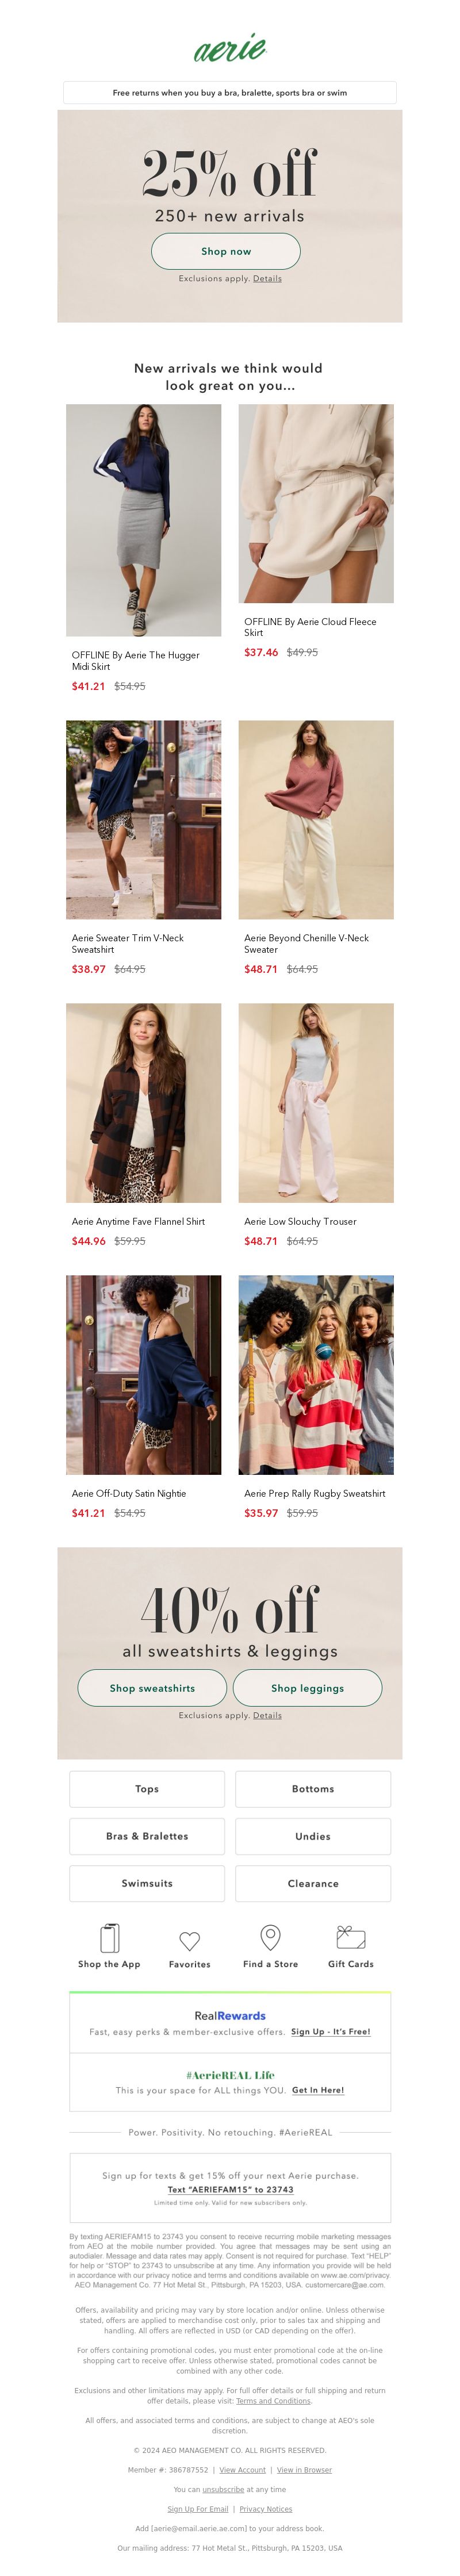
Task: Open the Sign Up - It's Free! link
Action: point(331,2031)
